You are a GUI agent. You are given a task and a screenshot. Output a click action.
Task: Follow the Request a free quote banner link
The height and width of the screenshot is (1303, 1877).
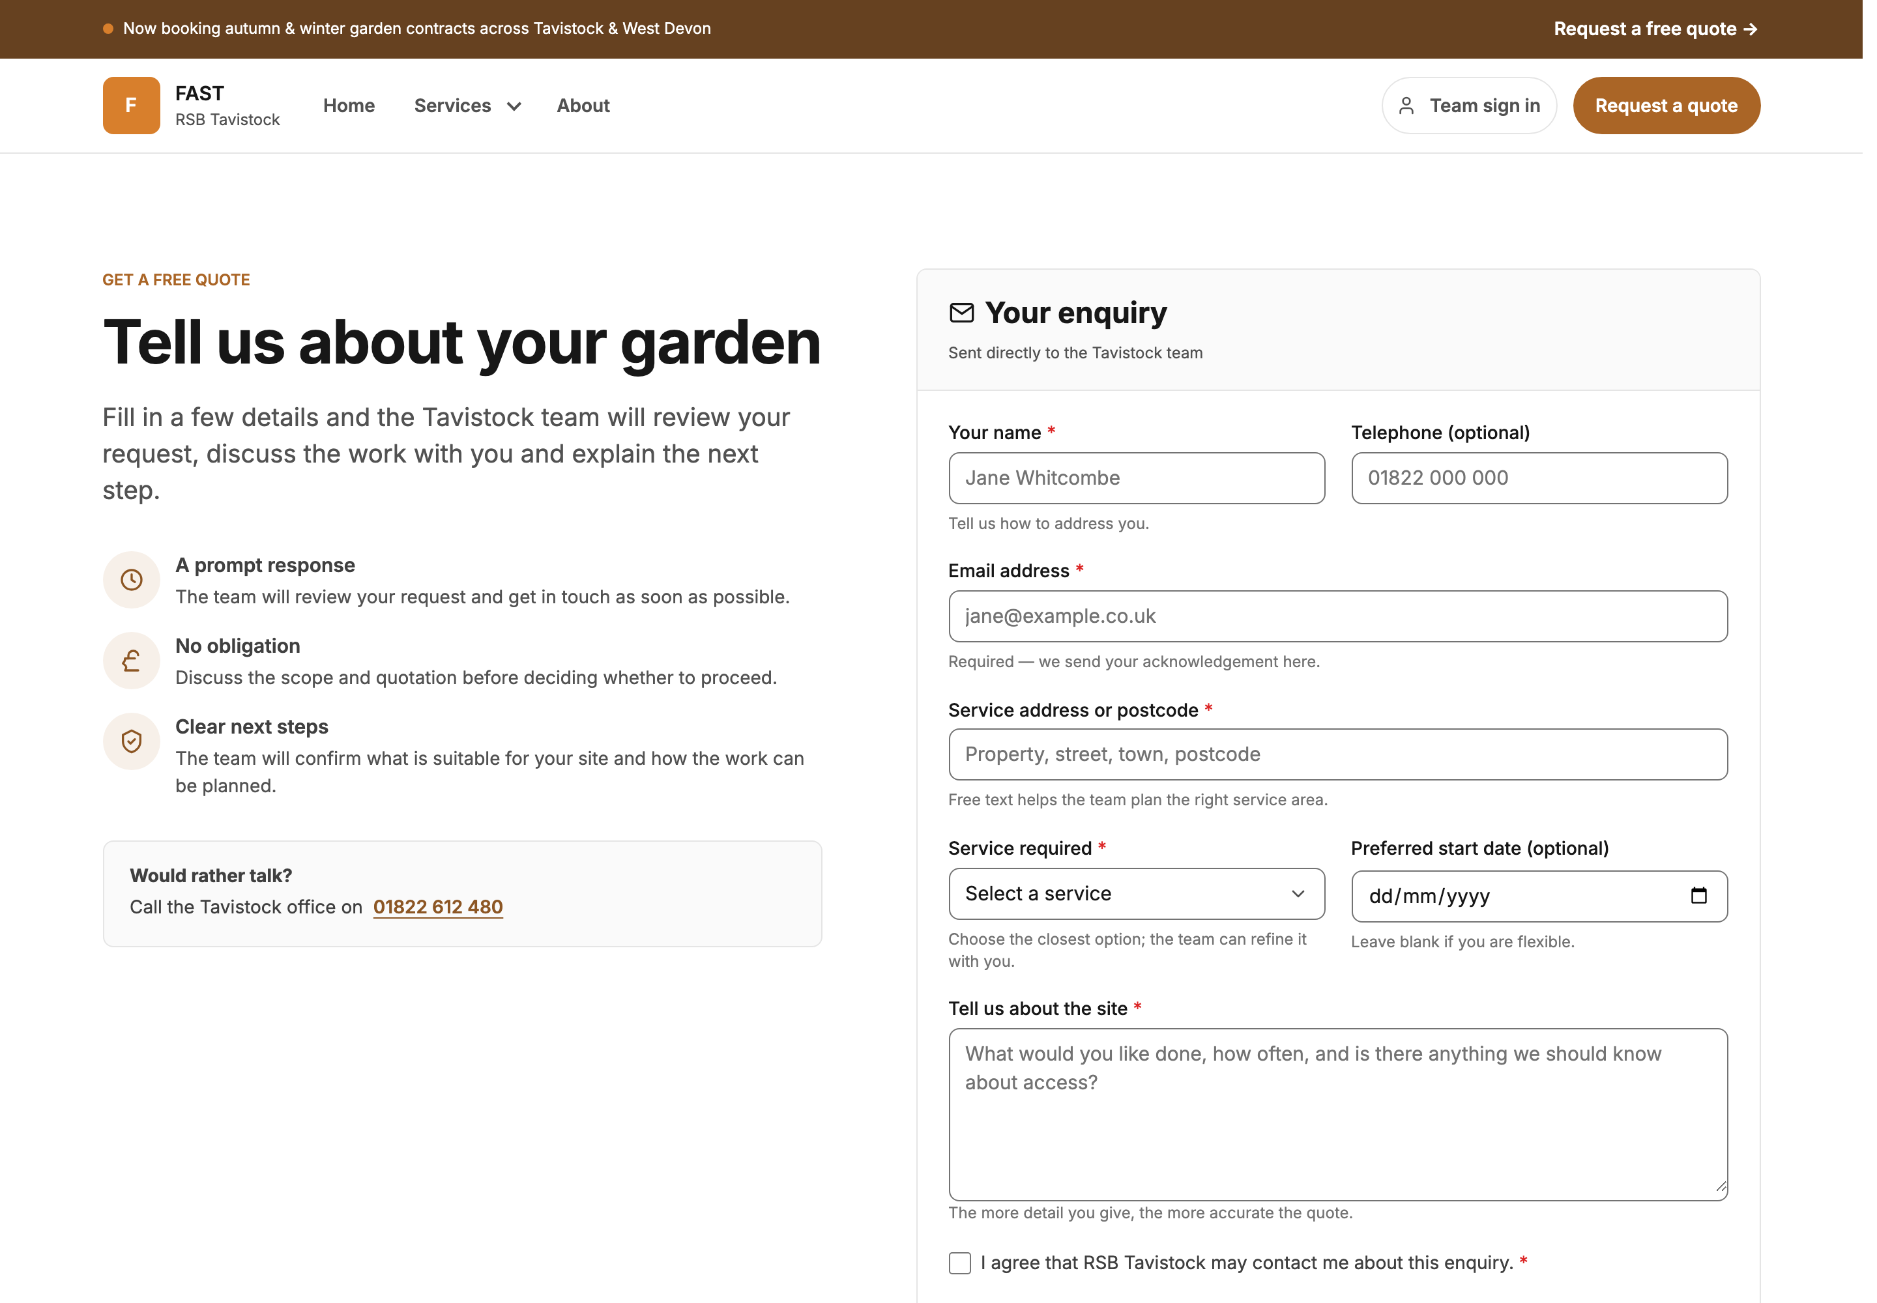coord(1655,29)
